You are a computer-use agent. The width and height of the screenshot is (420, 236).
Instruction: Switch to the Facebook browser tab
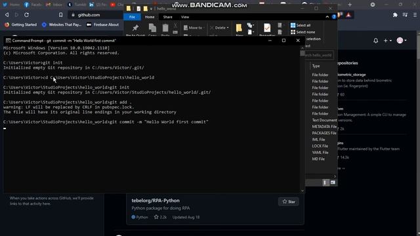tap(33, 5)
